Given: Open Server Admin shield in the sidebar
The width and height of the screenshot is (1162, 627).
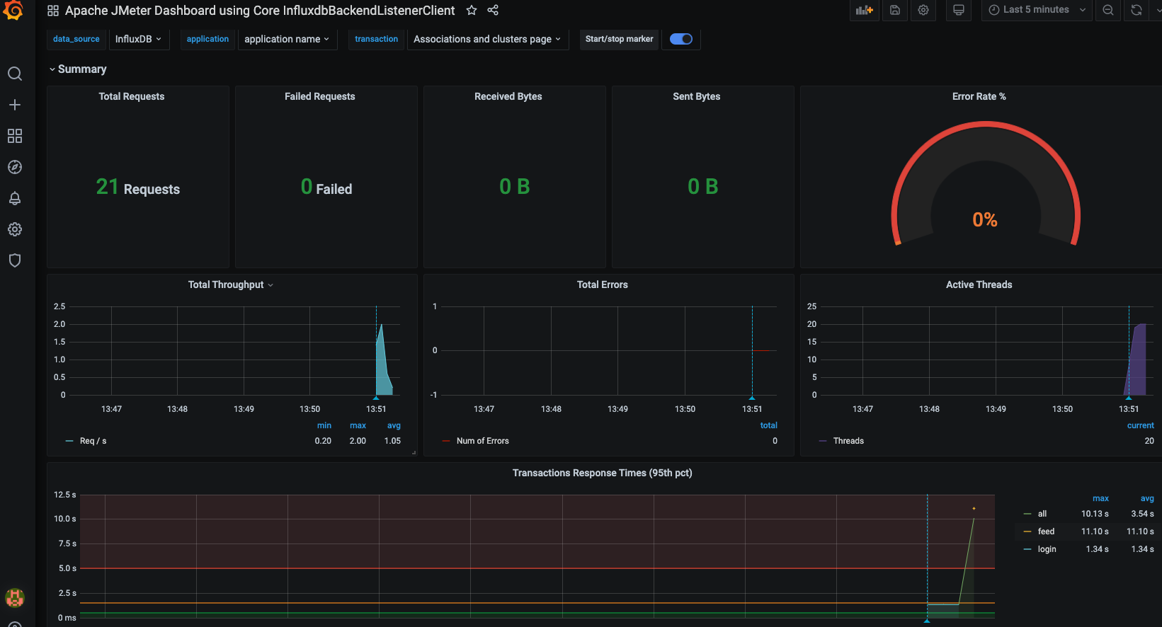Looking at the screenshot, I should point(14,260).
